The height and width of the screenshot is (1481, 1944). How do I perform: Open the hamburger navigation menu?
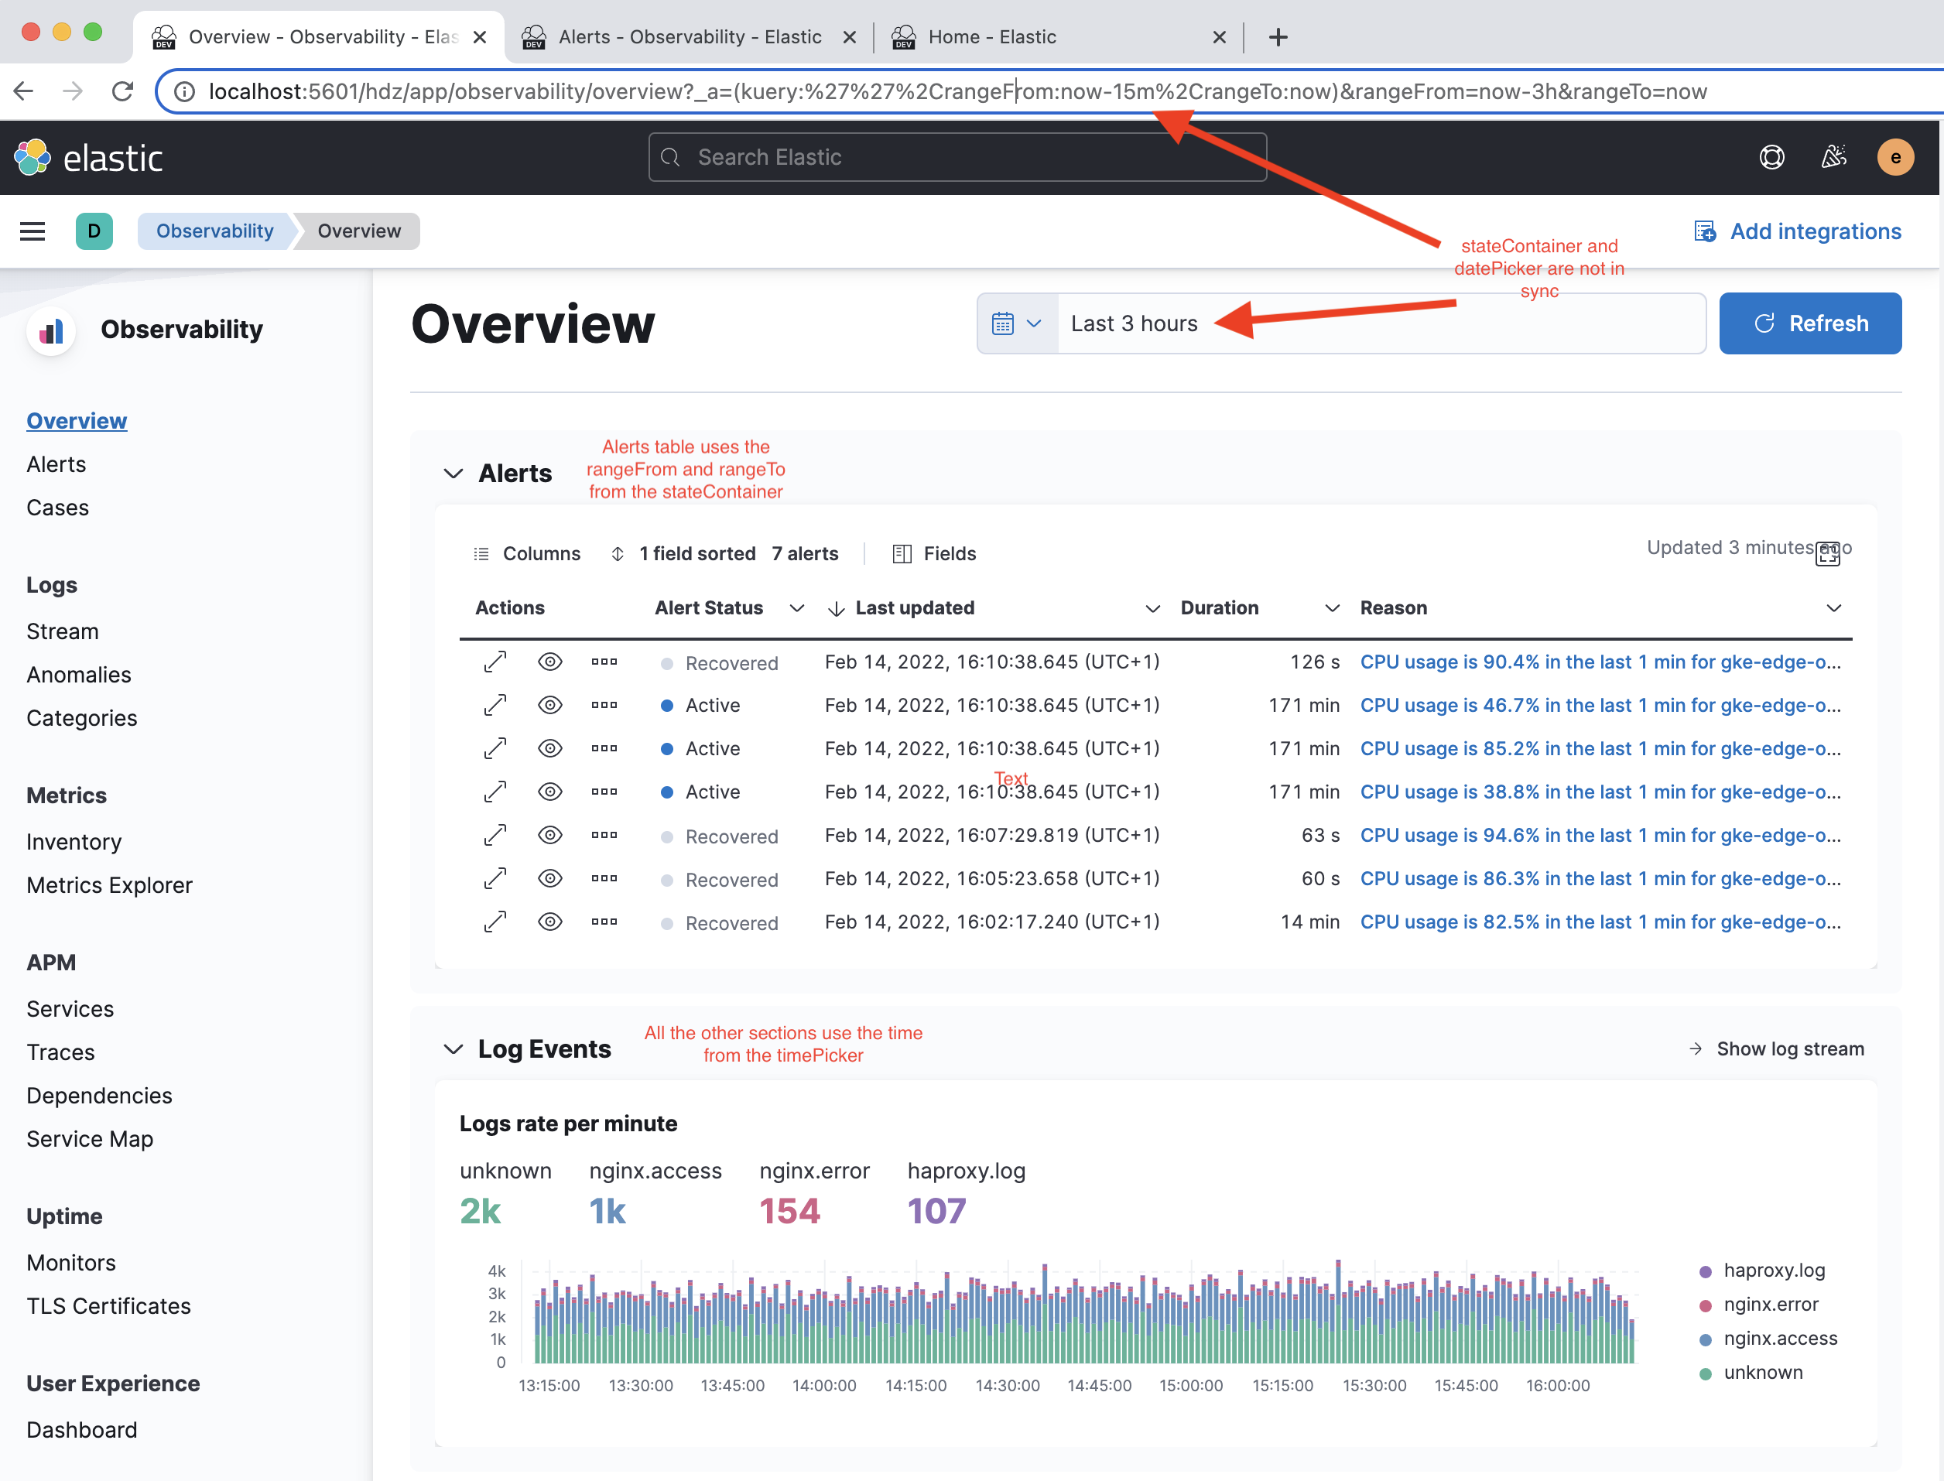point(33,231)
